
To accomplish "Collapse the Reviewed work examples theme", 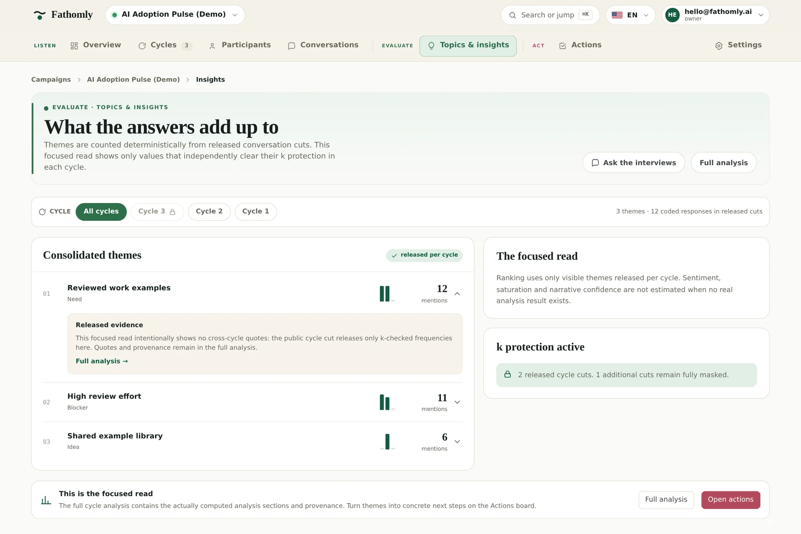I will pyautogui.click(x=457, y=294).
